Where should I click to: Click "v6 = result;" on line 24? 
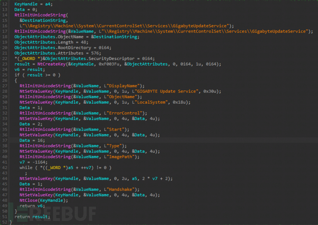29,69
